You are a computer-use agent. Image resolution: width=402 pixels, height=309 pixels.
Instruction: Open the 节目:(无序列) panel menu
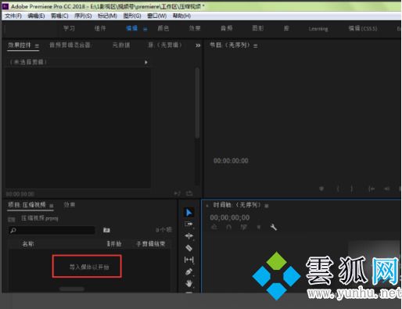tap(256, 46)
